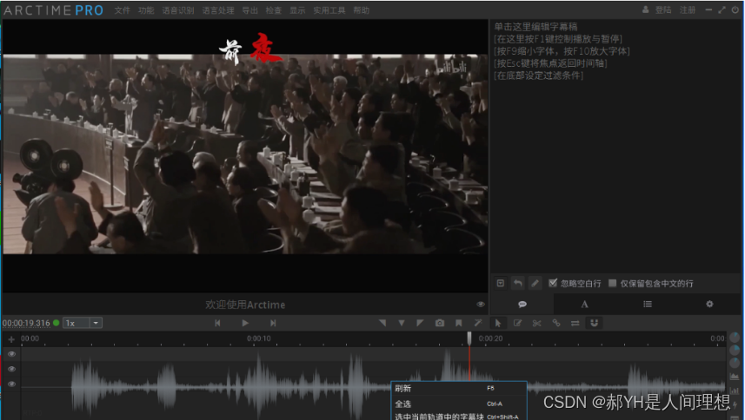
Task: Click the ARCTIME PRO logo
Action: point(53,10)
